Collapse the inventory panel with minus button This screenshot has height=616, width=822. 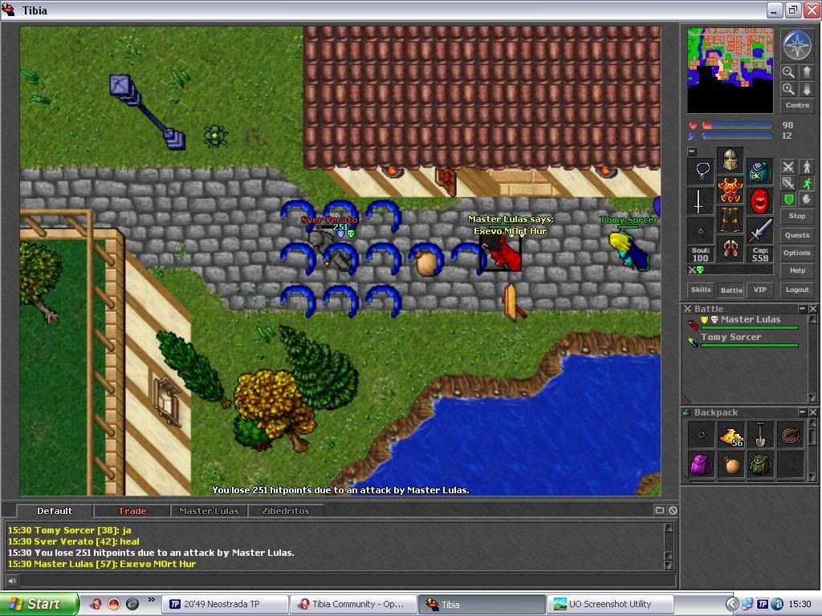tap(692, 152)
